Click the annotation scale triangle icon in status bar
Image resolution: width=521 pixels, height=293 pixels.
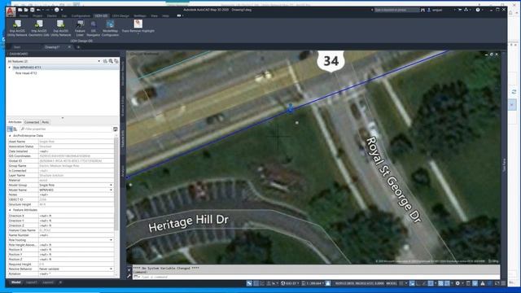pyautogui.click(x=483, y=283)
